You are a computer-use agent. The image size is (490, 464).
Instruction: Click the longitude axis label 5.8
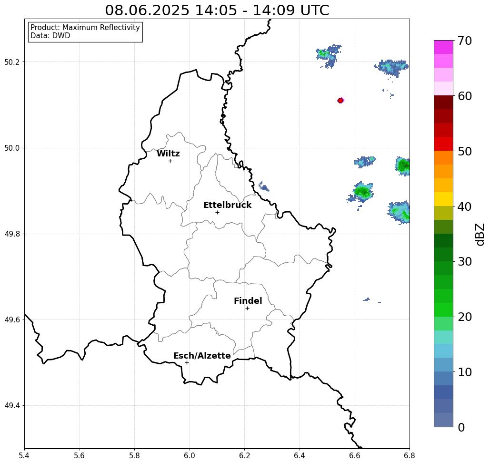pyautogui.click(x=134, y=455)
